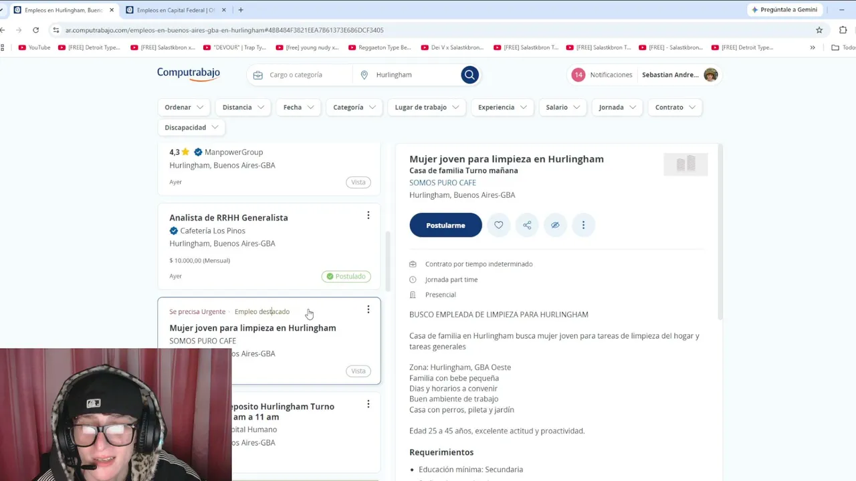Open the YouTube bookmark
Viewport: 856px width, 481px height.
(35, 47)
